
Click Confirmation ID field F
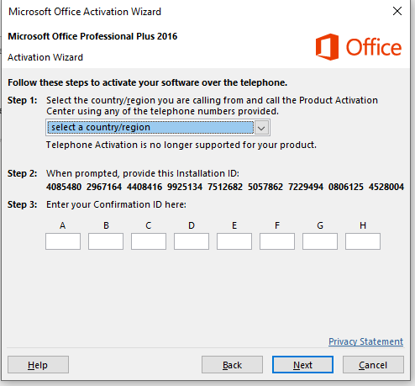pyautogui.click(x=277, y=241)
